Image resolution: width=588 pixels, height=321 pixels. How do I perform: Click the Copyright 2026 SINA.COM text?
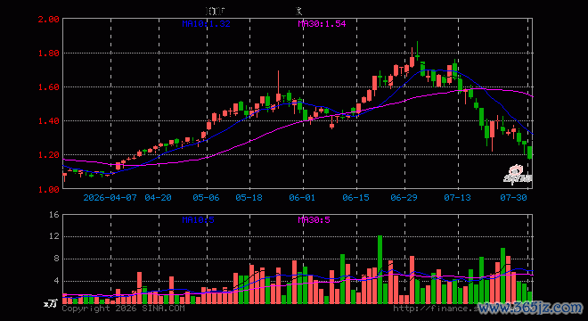point(123,309)
